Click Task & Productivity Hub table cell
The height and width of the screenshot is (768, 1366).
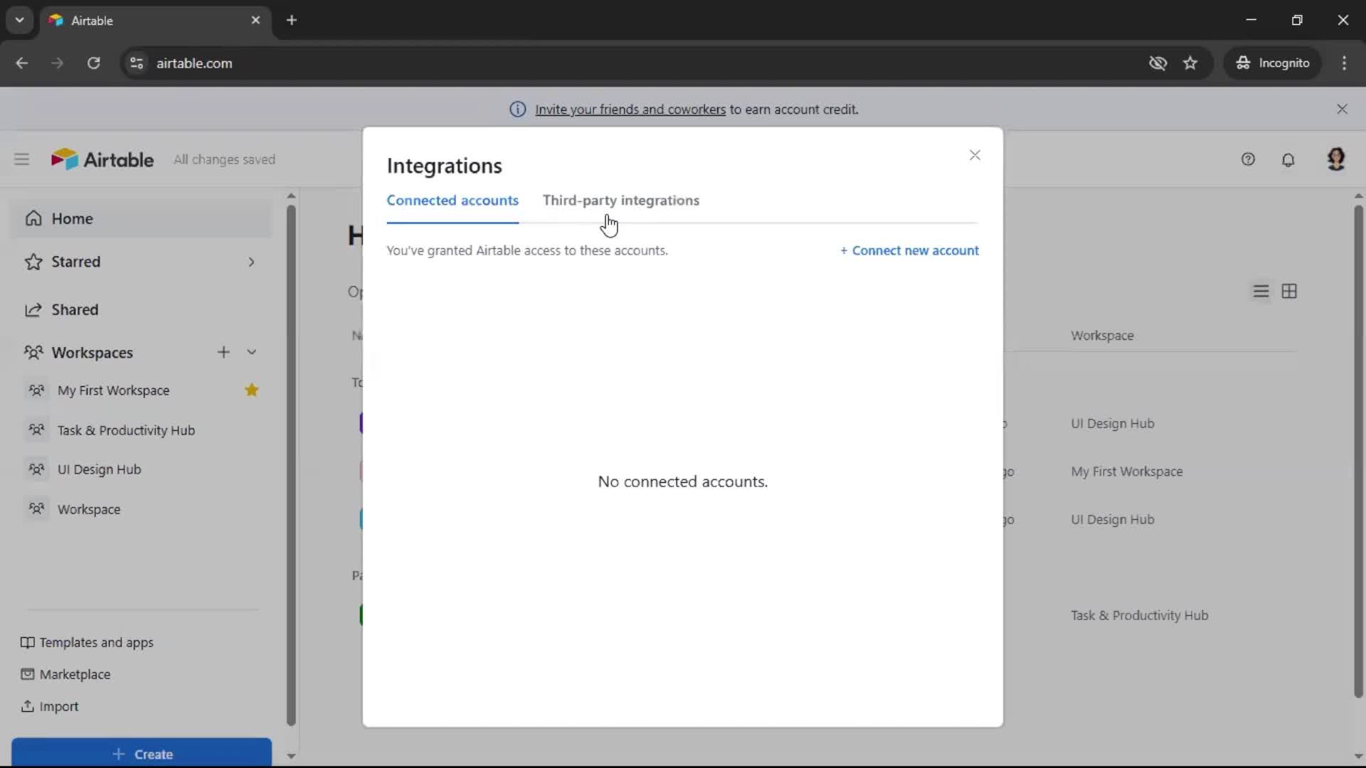[x=1140, y=616]
